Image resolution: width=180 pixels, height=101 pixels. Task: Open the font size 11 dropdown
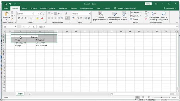pyautogui.click(x=38, y=14)
